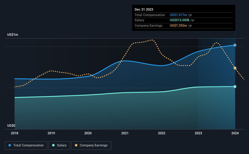Screen dimensions: 249x154
Task: Select the 2021 label on the x-axis
Action: 125,133
